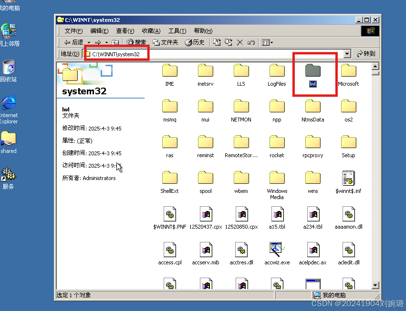Open the 收藏(A) menu
This screenshot has height=311, width=406.
point(151,31)
